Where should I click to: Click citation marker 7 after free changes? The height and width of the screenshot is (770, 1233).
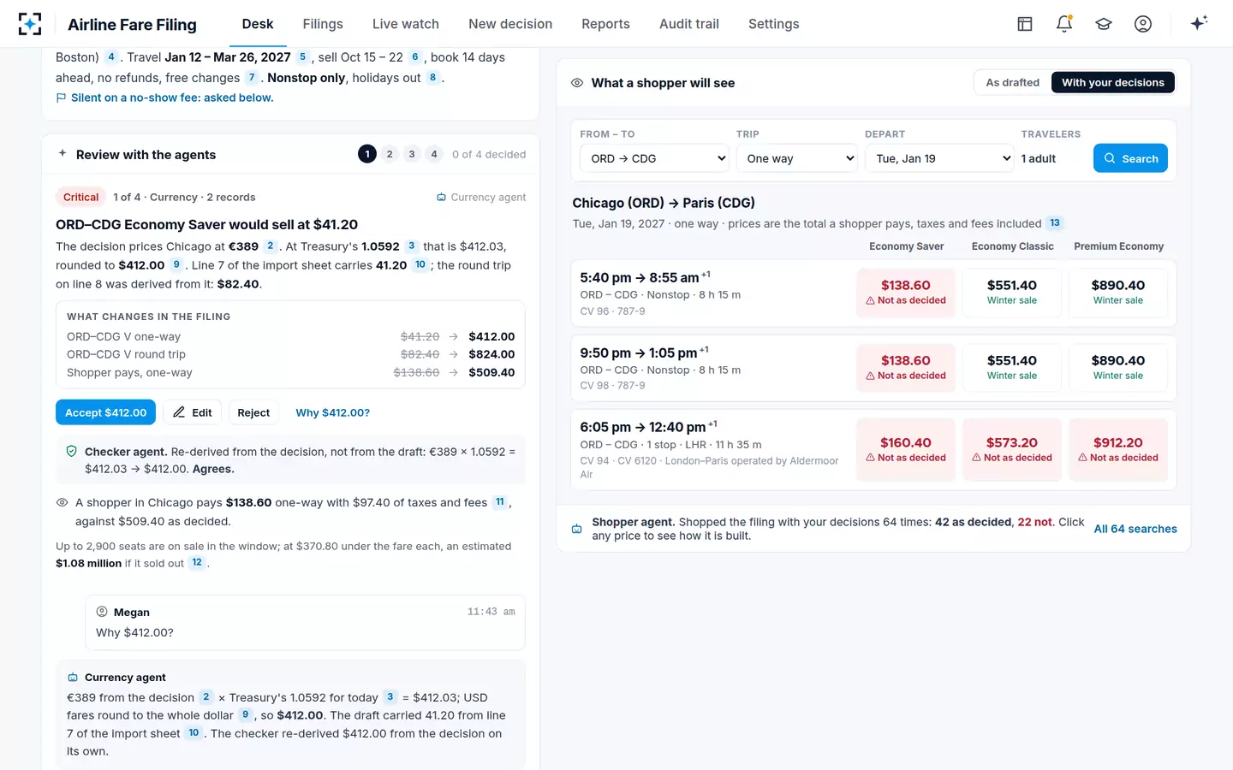(x=251, y=78)
